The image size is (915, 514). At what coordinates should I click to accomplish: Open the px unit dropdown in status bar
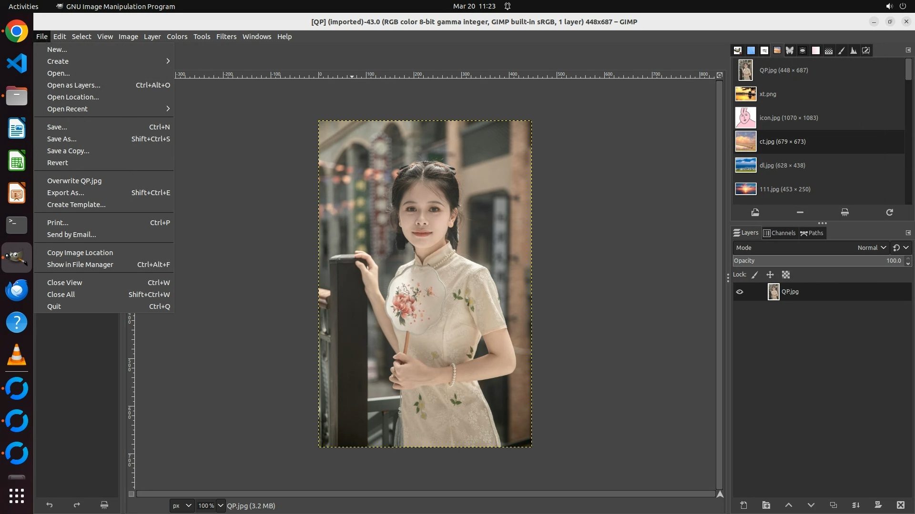[x=182, y=505]
